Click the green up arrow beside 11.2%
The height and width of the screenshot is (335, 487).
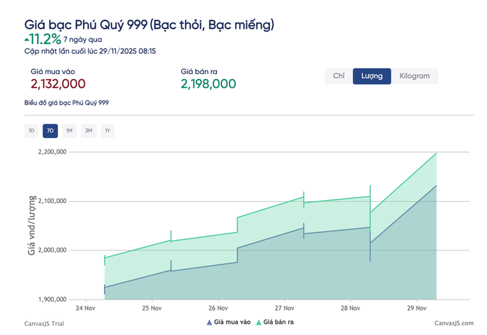point(27,39)
